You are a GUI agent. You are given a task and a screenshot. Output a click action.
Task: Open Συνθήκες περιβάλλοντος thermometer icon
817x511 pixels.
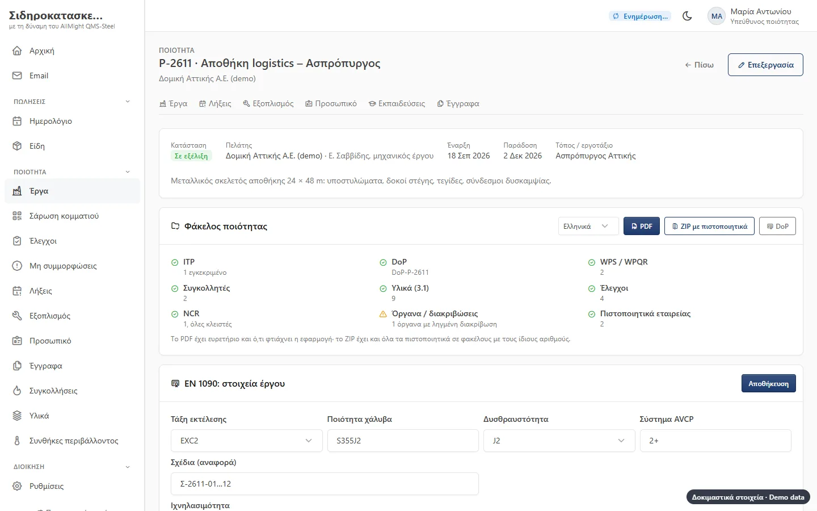click(17, 441)
